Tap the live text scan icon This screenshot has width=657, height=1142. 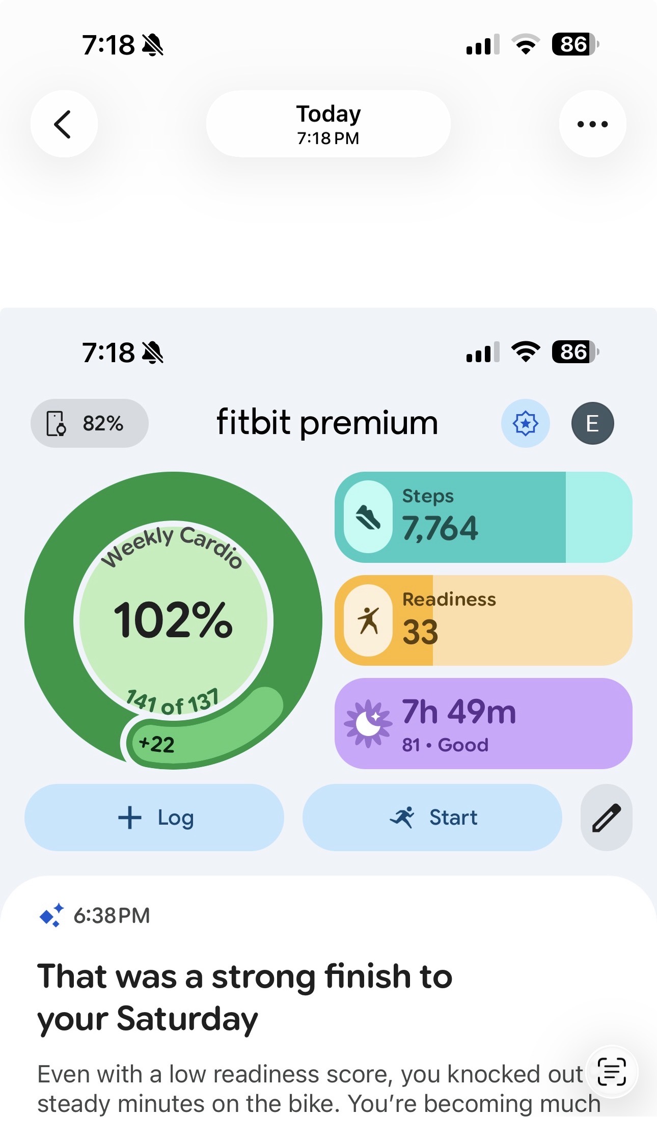pyautogui.click(x=611, y=1071)
